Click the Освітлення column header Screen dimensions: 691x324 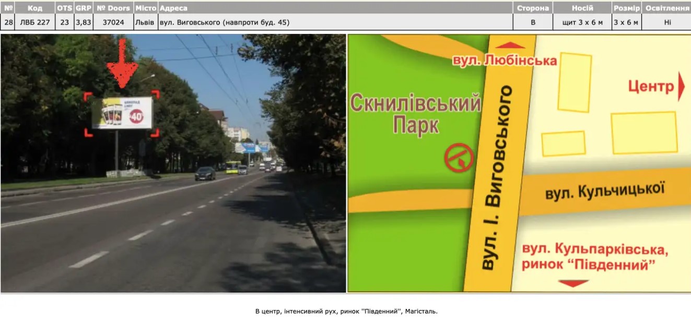click(667, 8)
